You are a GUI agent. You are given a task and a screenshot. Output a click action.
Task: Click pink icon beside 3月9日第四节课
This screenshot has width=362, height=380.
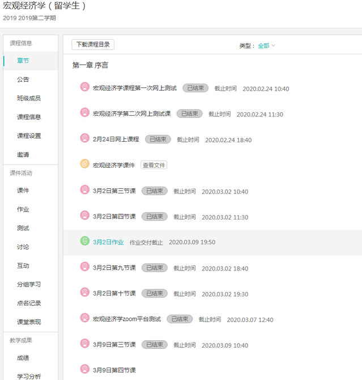84,369
